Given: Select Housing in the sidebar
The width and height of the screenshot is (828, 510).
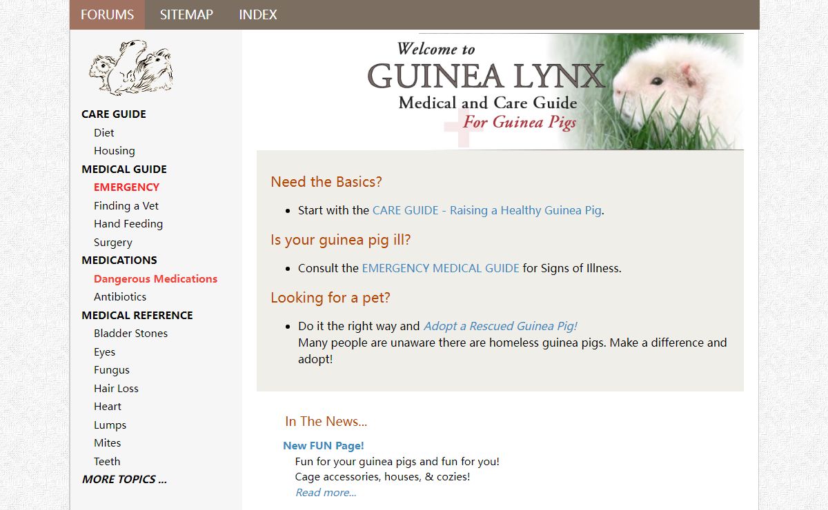Looking at the screenshot, I should (115, 150).
